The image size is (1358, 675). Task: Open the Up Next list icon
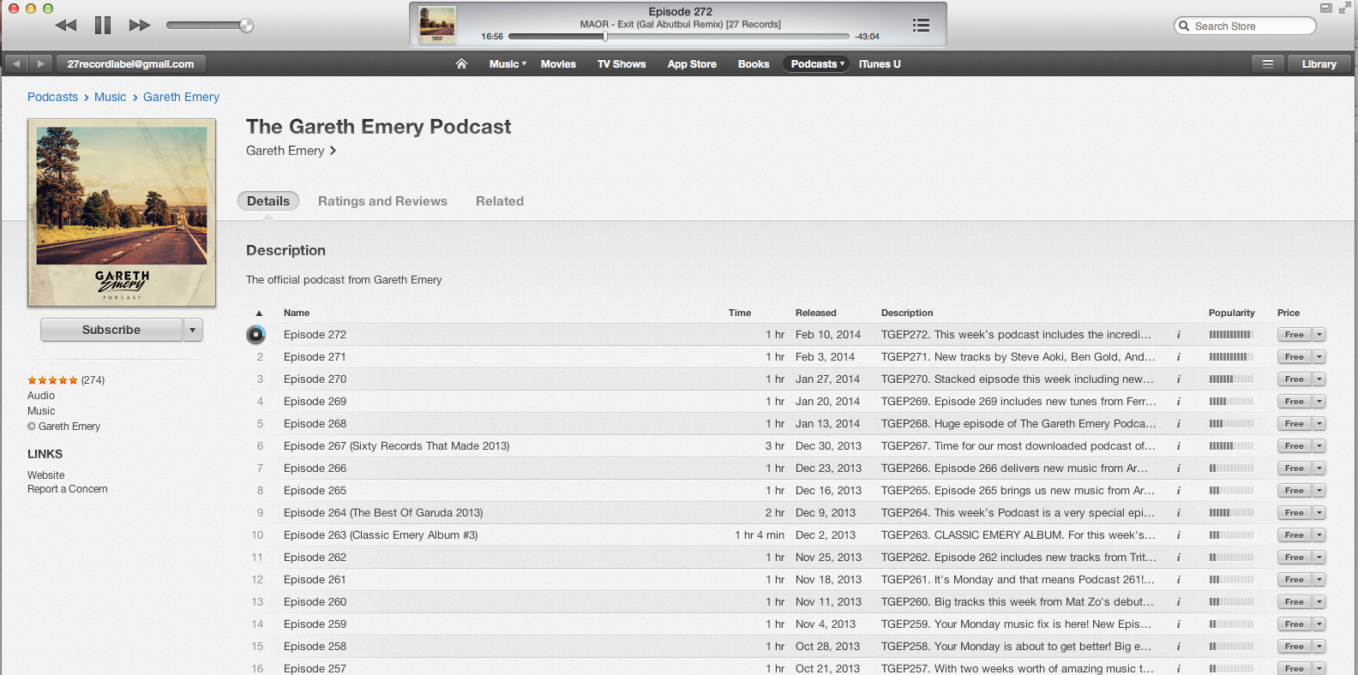click(921, 26)
